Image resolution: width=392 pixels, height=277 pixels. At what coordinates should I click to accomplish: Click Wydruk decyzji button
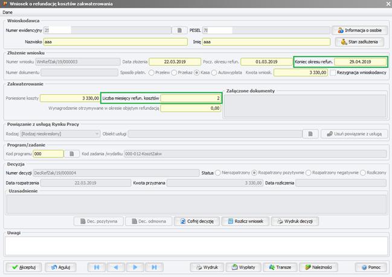(x=295, y=221)
